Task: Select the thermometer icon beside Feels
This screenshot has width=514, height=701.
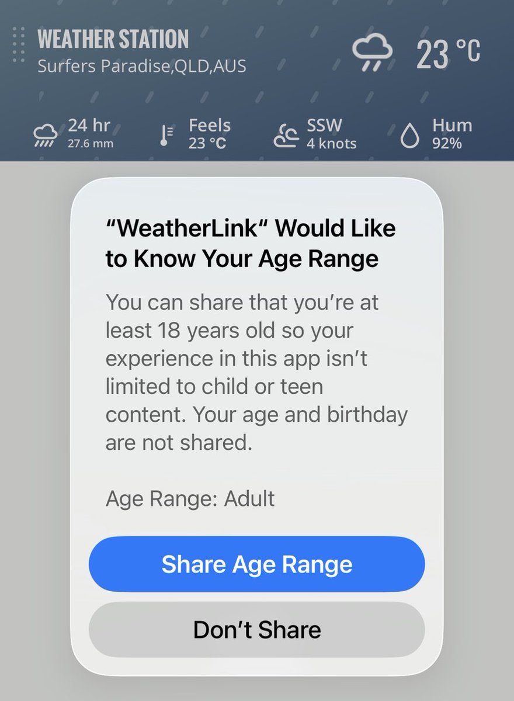Action: (x=166, y=136)
